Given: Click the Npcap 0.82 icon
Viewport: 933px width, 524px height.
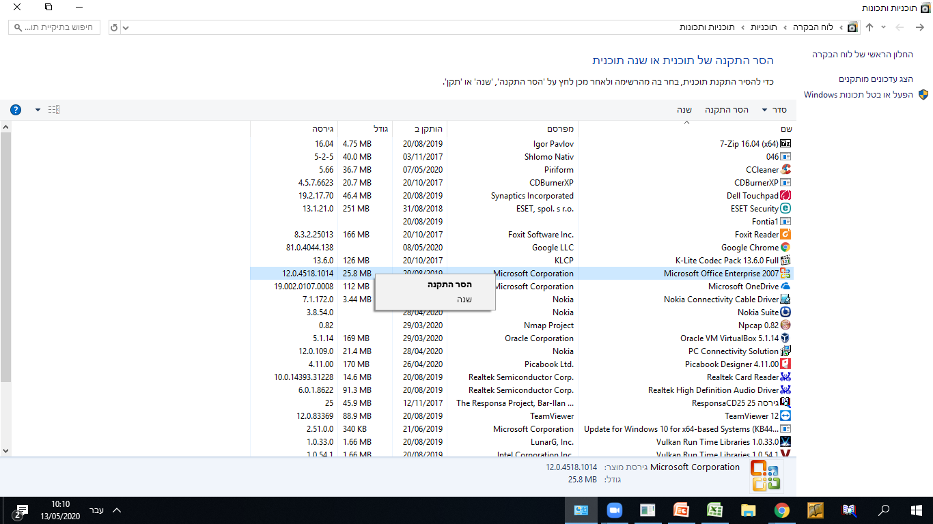Looking at the screenshot, I should 785,325.
